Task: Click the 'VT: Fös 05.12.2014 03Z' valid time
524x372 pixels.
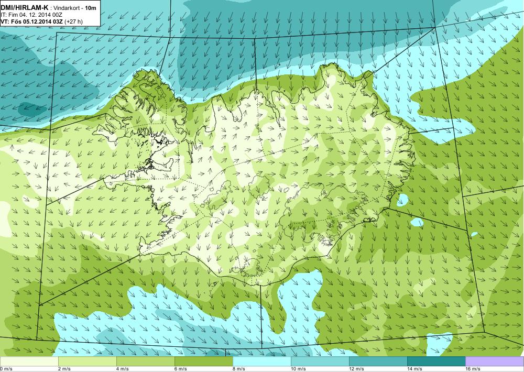Action: pyautogui.click(x=32, y=21)
